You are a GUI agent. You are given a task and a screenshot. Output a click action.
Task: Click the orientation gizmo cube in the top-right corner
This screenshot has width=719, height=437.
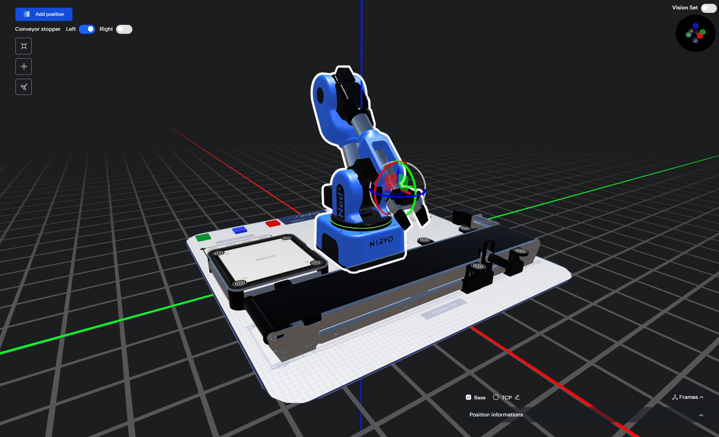point(696,33)
